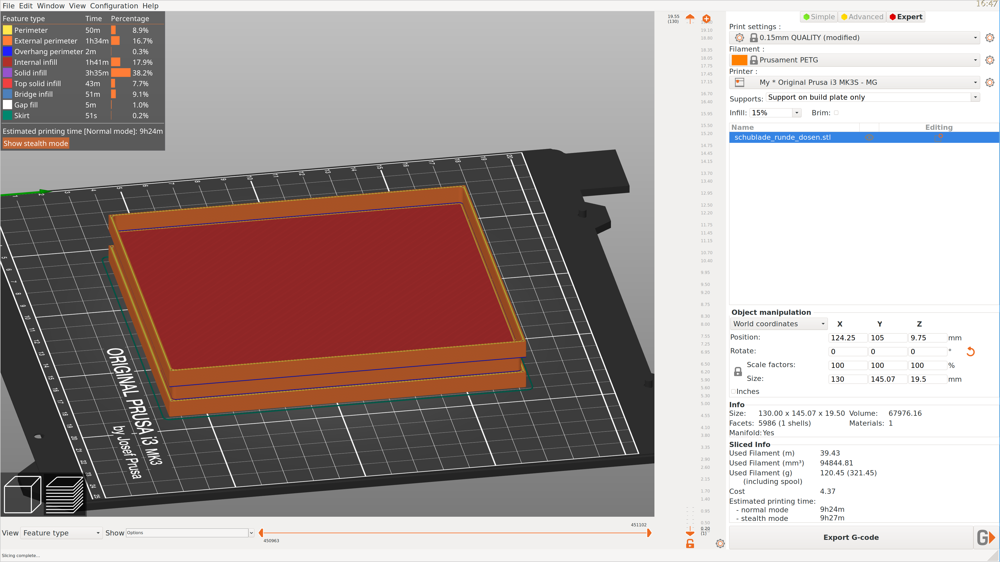This screenshot has height=562, width=1000.
Task: Click the Bridge infill blue legend box
Action: (7, 94)
